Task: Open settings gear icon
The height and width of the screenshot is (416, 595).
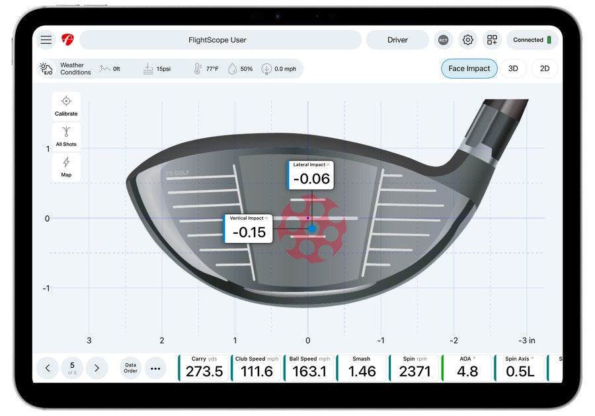Action: pyautogui.click(x=467, y=40)
